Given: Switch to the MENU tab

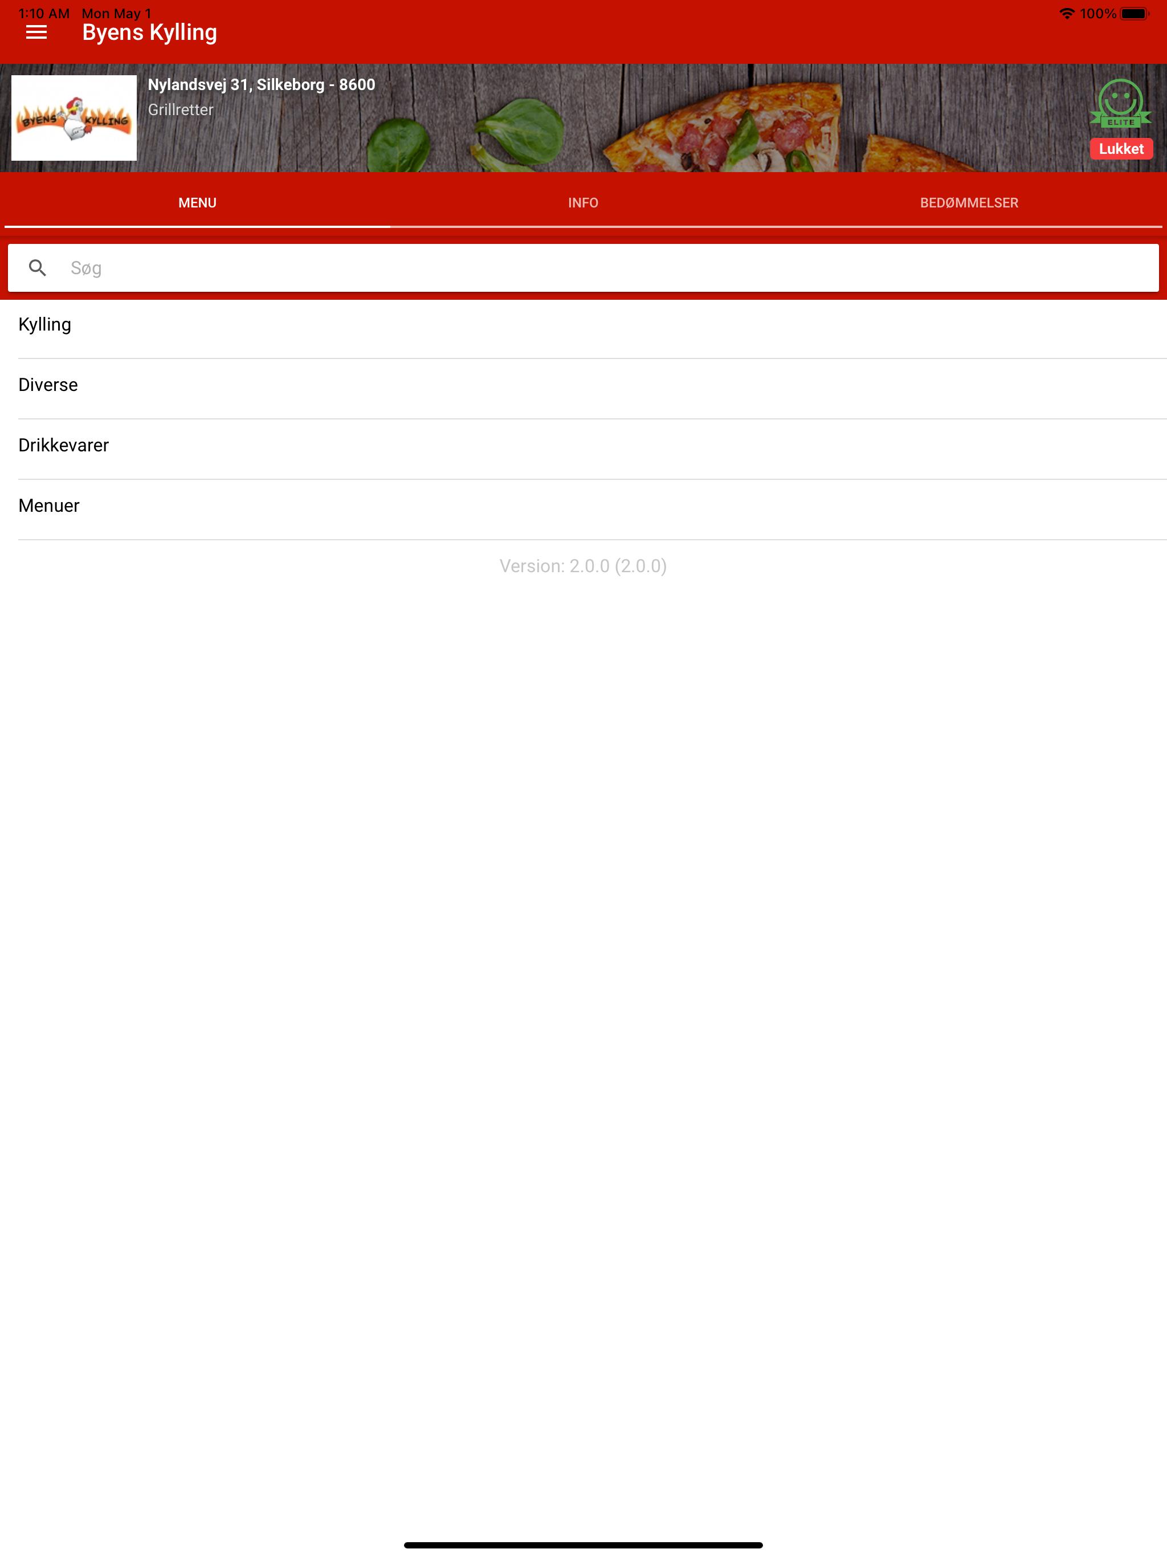Looking at the screenshot, I should tap(197, 203).
